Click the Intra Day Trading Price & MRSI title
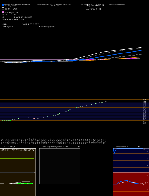 coord(61,147)
